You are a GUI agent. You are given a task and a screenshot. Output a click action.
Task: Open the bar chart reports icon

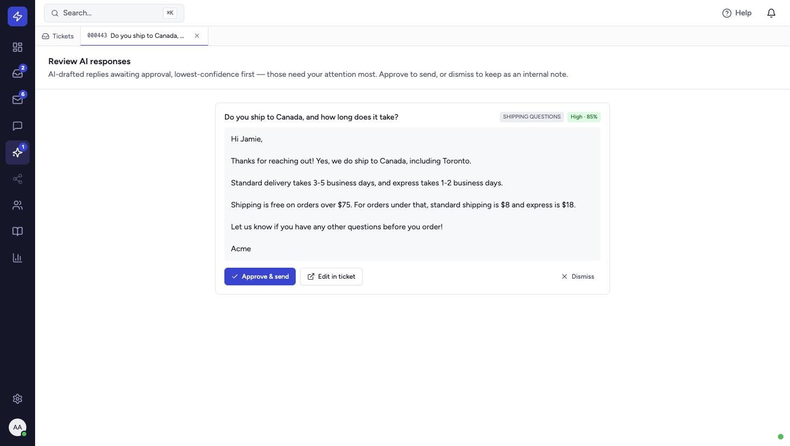(18, 258)
